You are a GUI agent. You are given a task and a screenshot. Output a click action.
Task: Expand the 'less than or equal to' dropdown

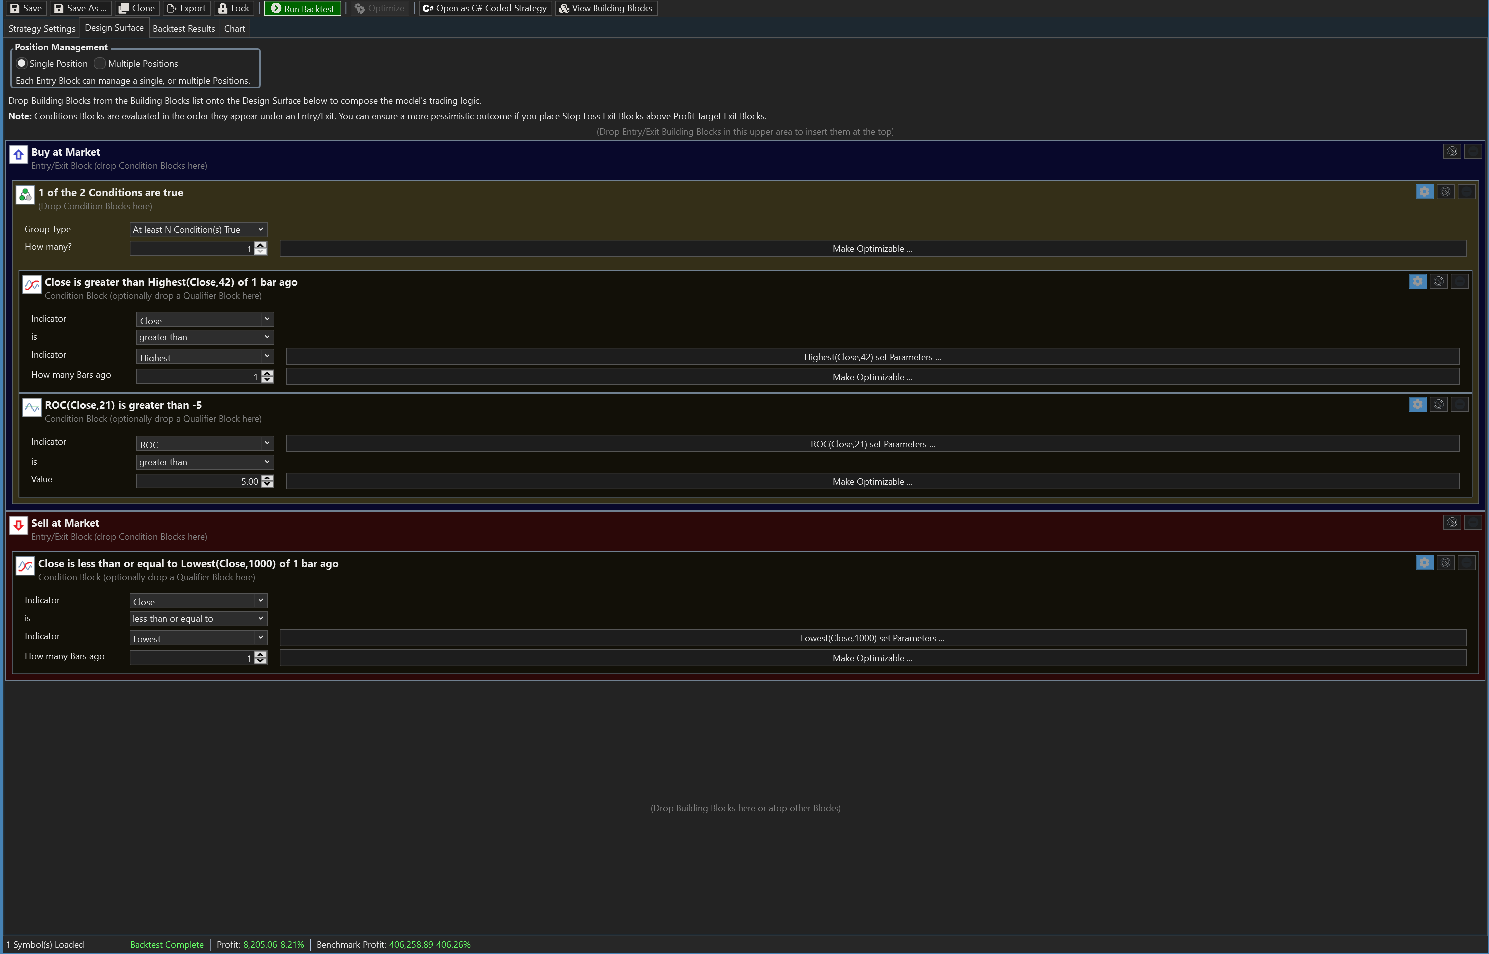tap(198, 618)
